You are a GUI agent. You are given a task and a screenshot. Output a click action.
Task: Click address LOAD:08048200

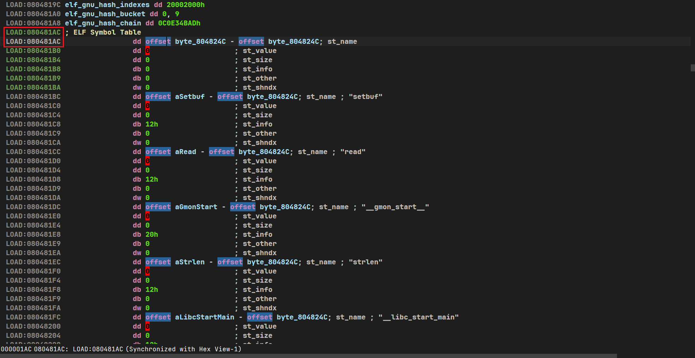click(x=33, y=327)
